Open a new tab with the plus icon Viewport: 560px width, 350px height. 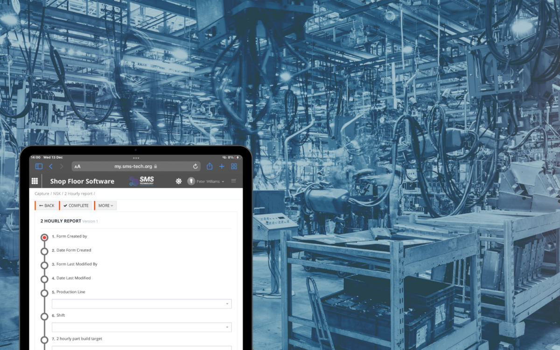click(x=221, y=166)
